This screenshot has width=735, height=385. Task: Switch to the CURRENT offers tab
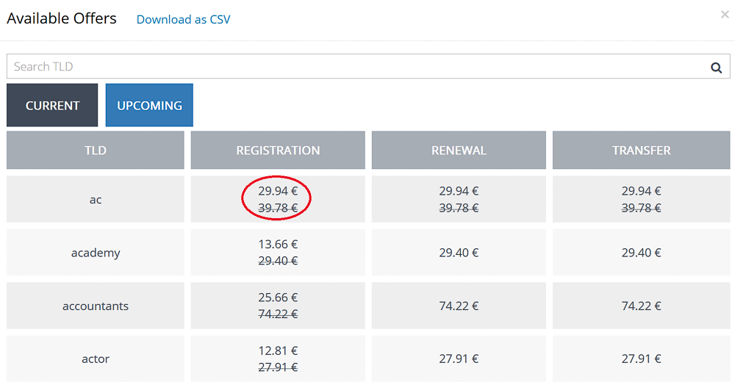tap(52, 105)
